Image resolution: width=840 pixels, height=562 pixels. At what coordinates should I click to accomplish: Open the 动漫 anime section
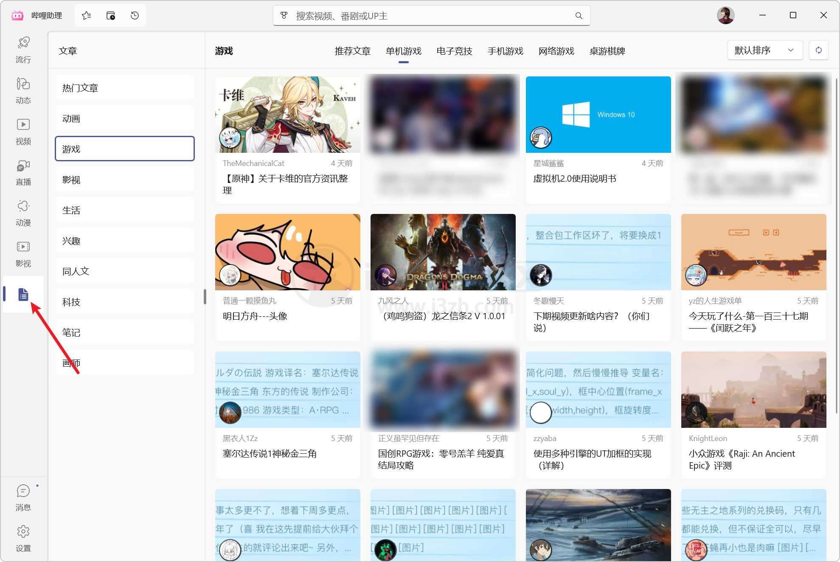point(23,213)
